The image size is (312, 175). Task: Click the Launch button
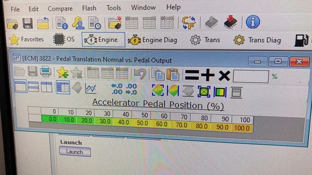click(75, 152)
